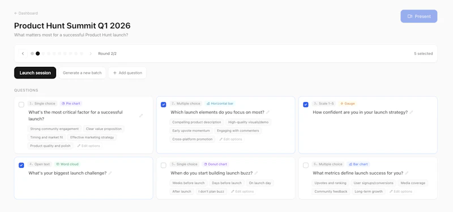Edit the launch success metrics pencil
Image resolution: width=453 pixels, height=212 pixels.
[x=407, y=173]
